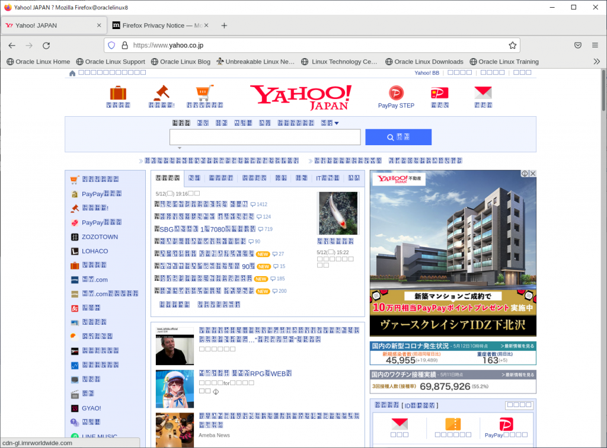
Task: Click the anime girl RPG thumbnail
Action: [x=175, y=389]
